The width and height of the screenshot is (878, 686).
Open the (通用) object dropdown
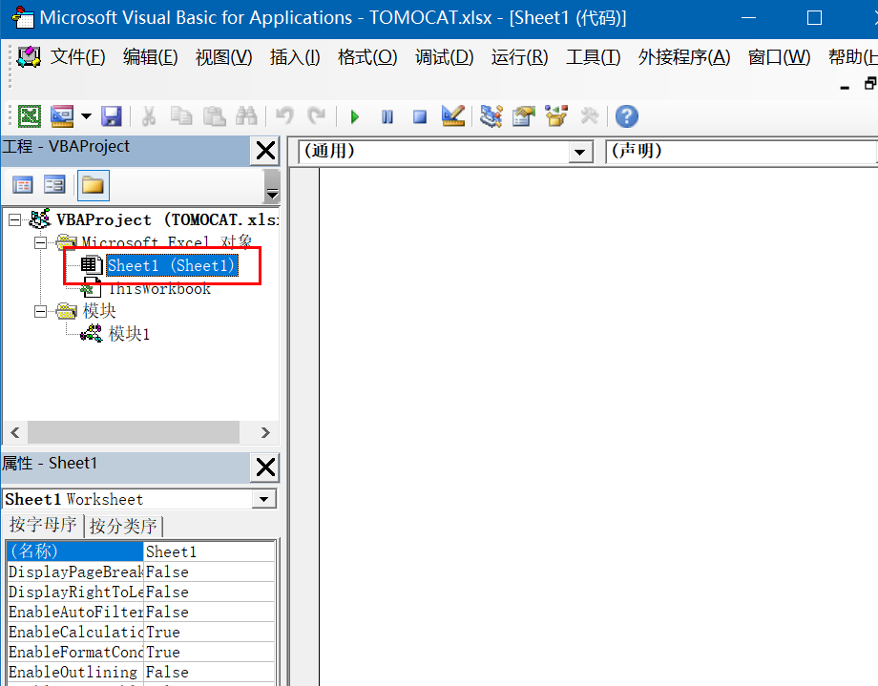click(x=579, y=152)
